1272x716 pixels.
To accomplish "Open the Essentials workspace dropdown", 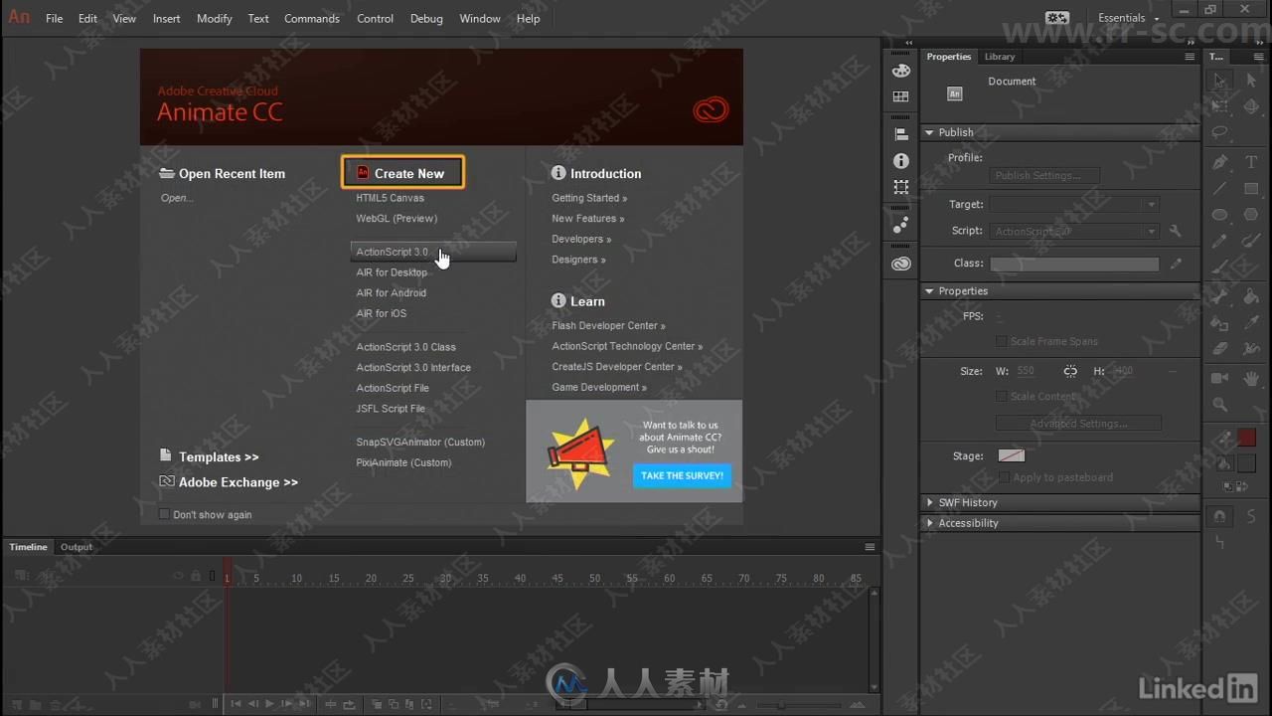I will (x=1128, y=18).
